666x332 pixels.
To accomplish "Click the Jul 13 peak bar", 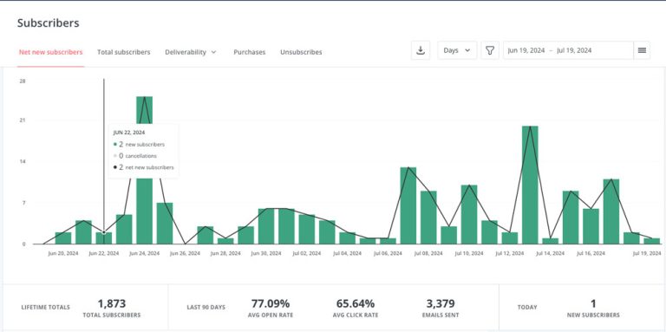I will tap(530, 185).
